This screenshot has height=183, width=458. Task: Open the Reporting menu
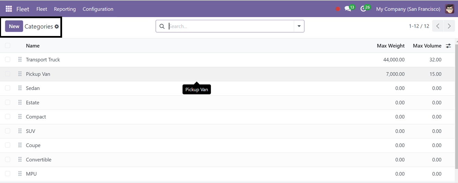click(65, 9)
